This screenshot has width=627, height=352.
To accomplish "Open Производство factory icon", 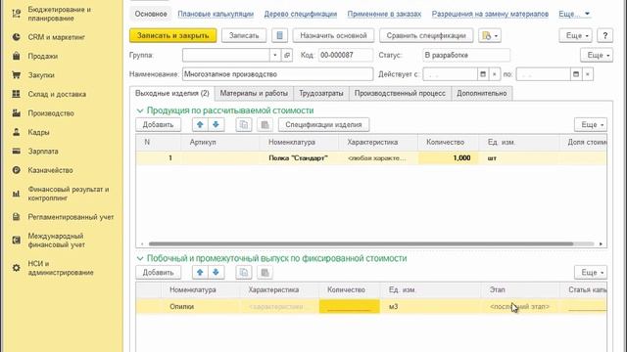I will click(x=16, y=113).
